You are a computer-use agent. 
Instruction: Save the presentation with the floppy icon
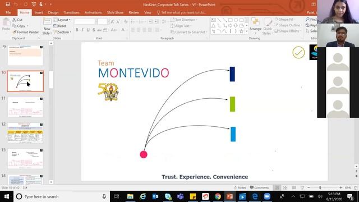point(7,4)
